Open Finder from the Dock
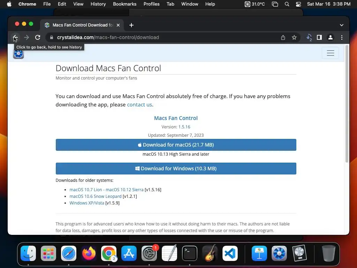Image resolution: width=357 pixels, height=268 pixels. point(28,253)
